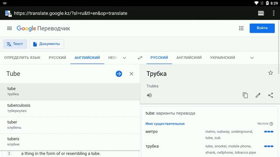Choose Определить язык source tab

click(22, 58)
